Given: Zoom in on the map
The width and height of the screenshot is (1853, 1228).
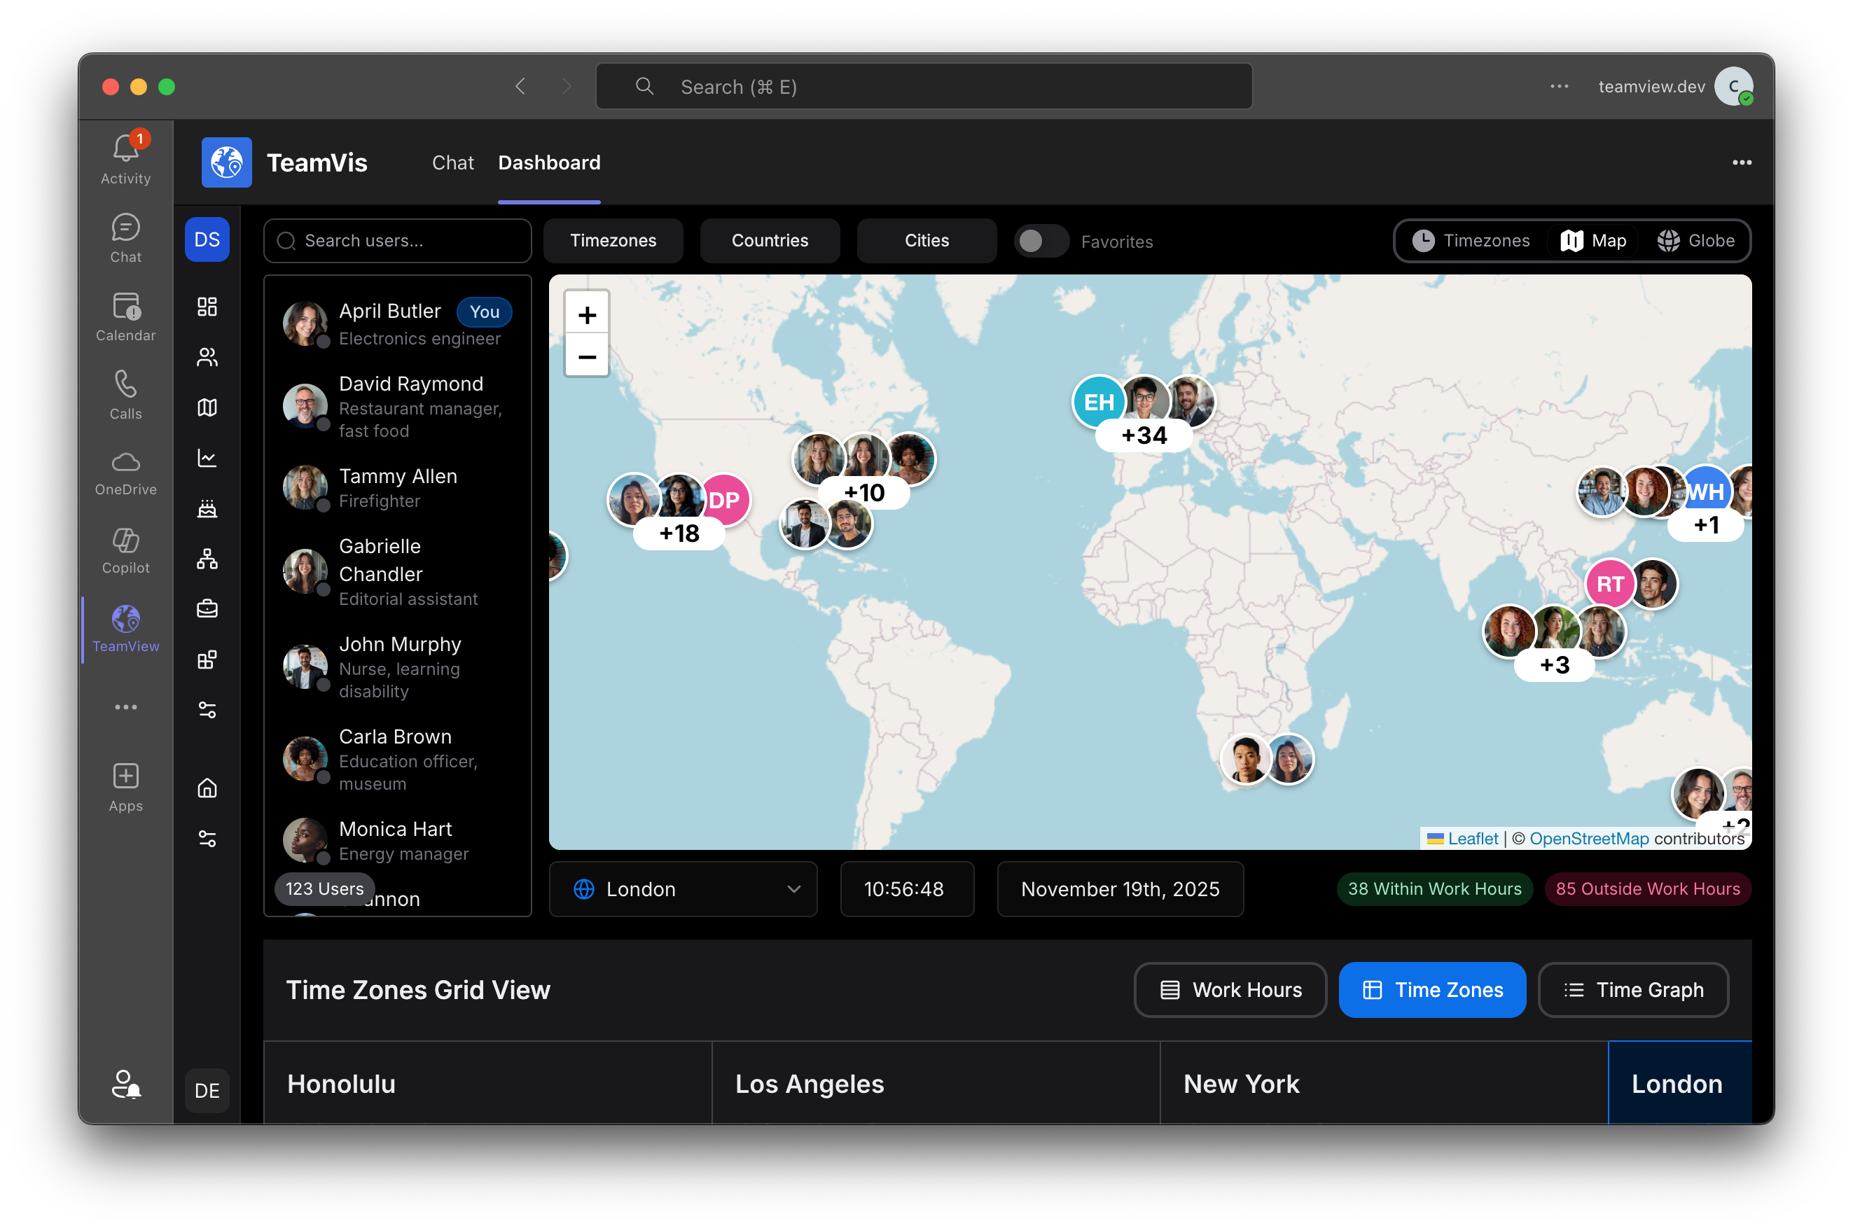Looking at the screenshot, I should pyautogui.click(x=587, y=315).
